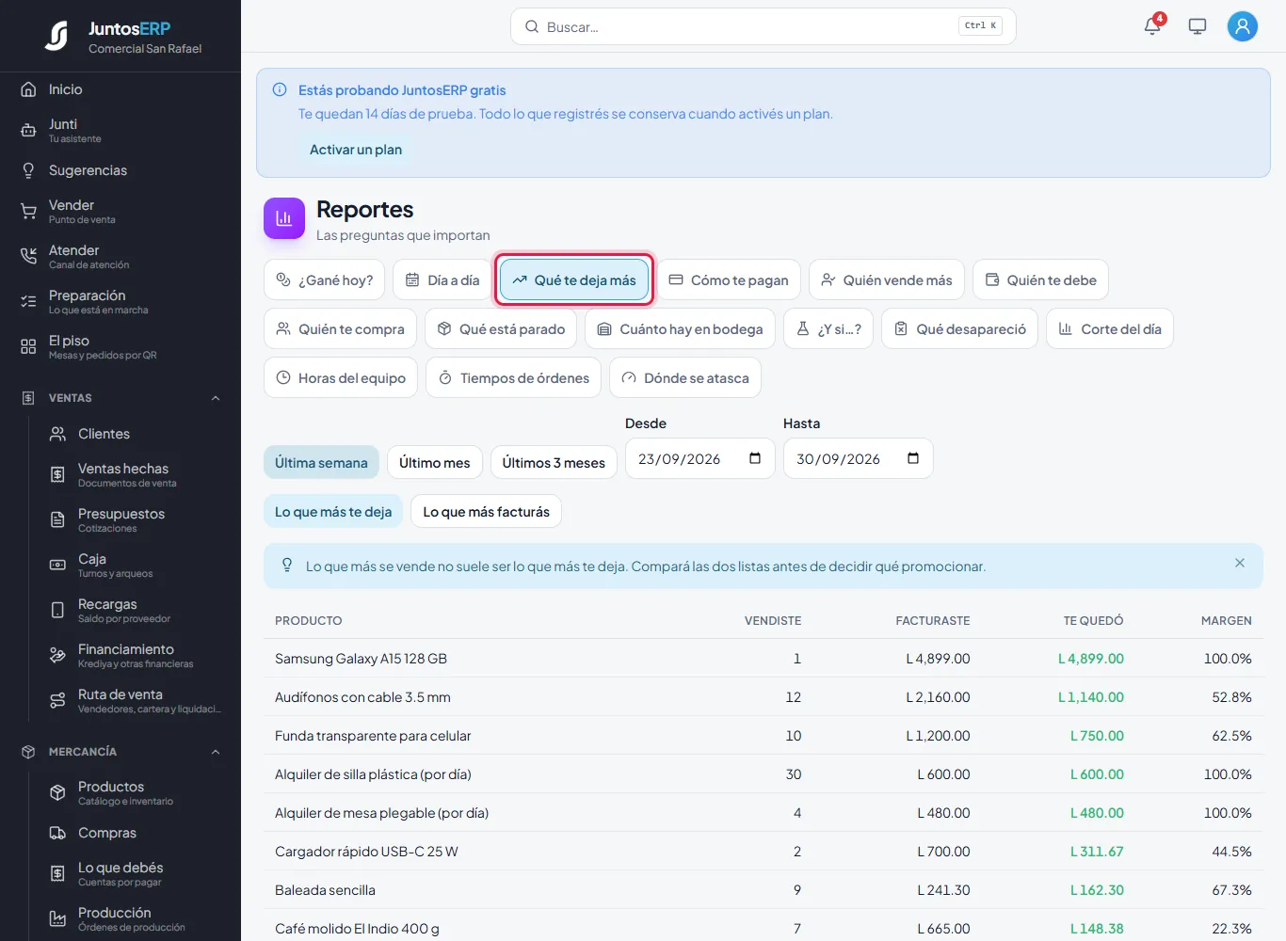The width and height of the screenshot is (1286, 941).
Task: Go to Inicio in sidebar
Action: [x=121, y=89]
